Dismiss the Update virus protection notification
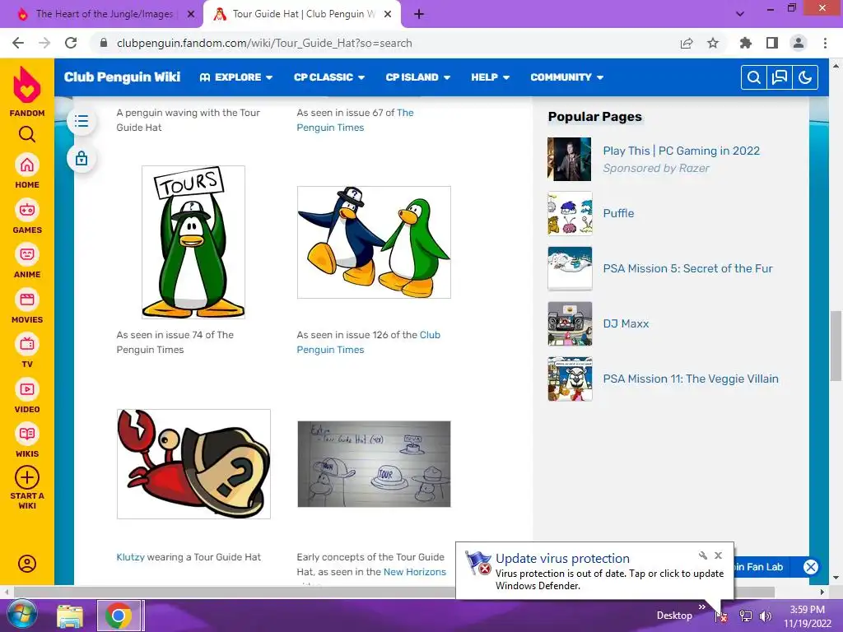Viewport: 843px width, 632px height. (x=718, y=555)
